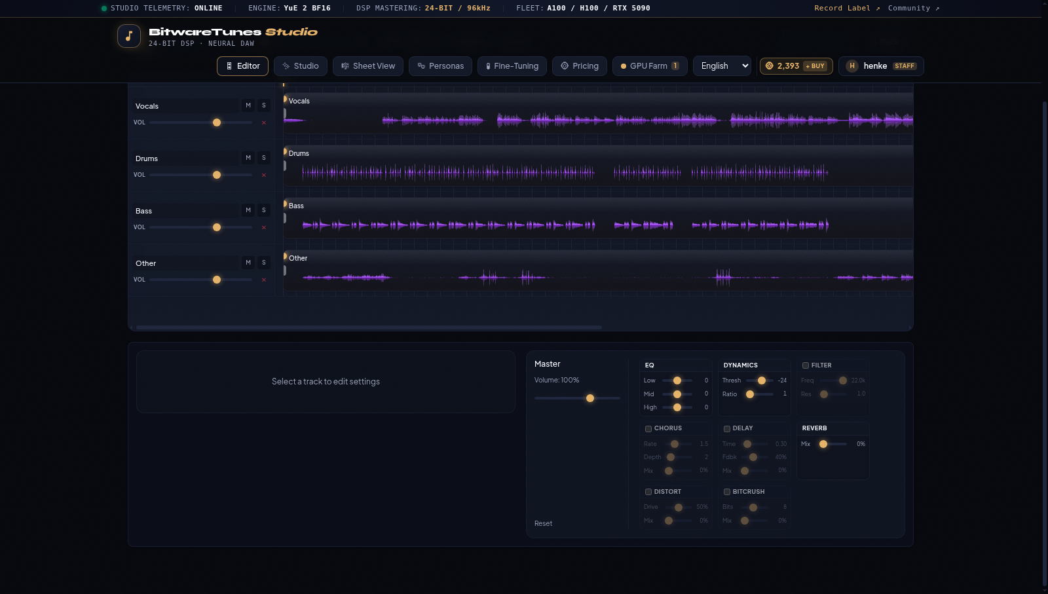The image size is (1048, 594).
Task: Switch to the Editor tab
Action: point(242,65)
